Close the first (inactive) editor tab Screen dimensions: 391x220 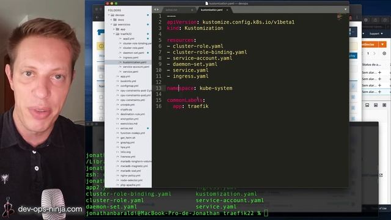click(192, 10)
